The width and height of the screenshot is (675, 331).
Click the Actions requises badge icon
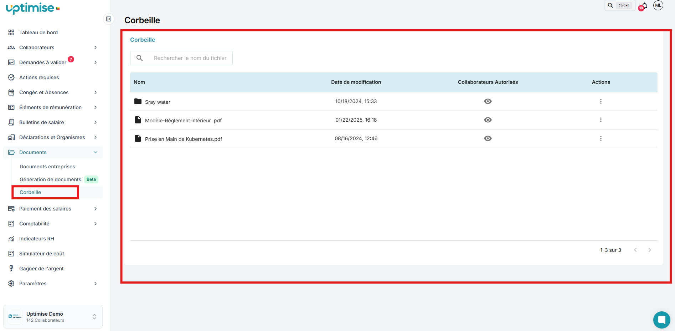coord(11,77)
